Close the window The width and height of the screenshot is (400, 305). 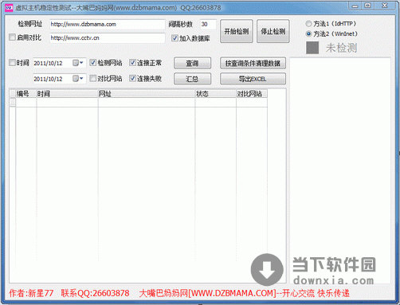point(385,6)
